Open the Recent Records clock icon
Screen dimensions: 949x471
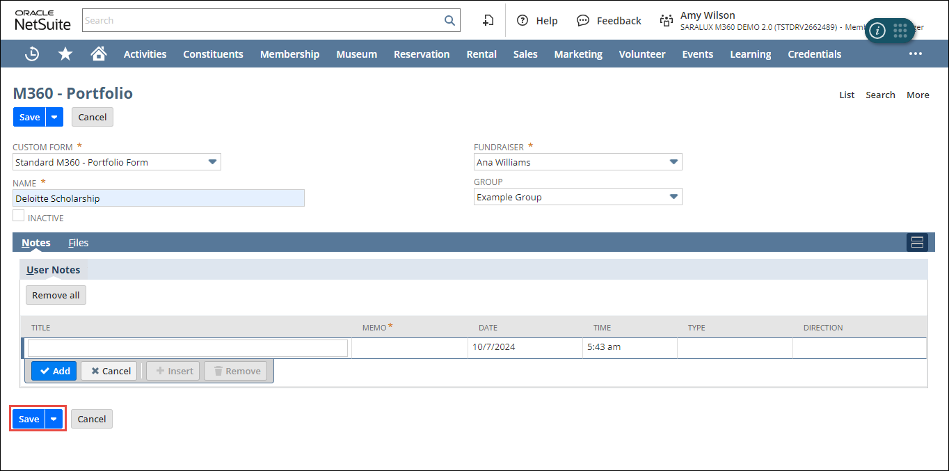point(32,54)
